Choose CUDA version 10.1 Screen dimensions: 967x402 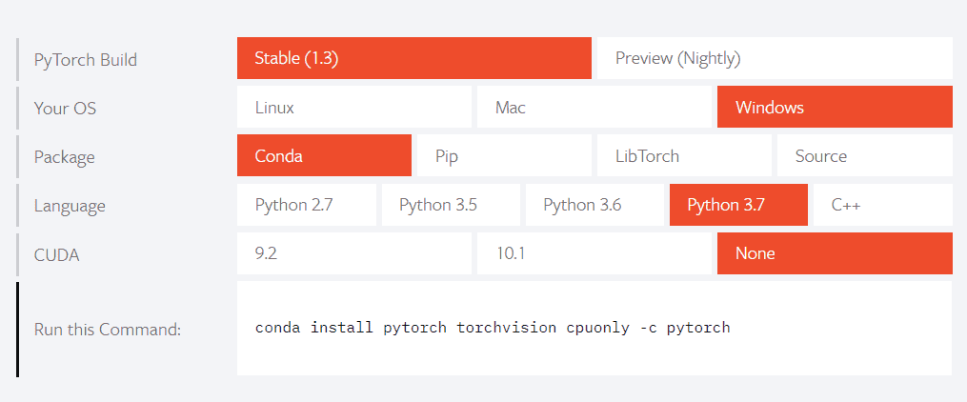[x=594, y=253]
